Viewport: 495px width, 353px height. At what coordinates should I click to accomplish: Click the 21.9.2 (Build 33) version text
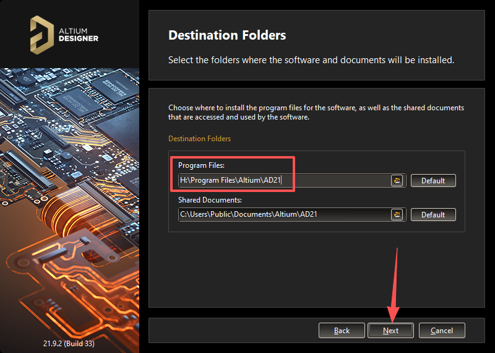69,342
